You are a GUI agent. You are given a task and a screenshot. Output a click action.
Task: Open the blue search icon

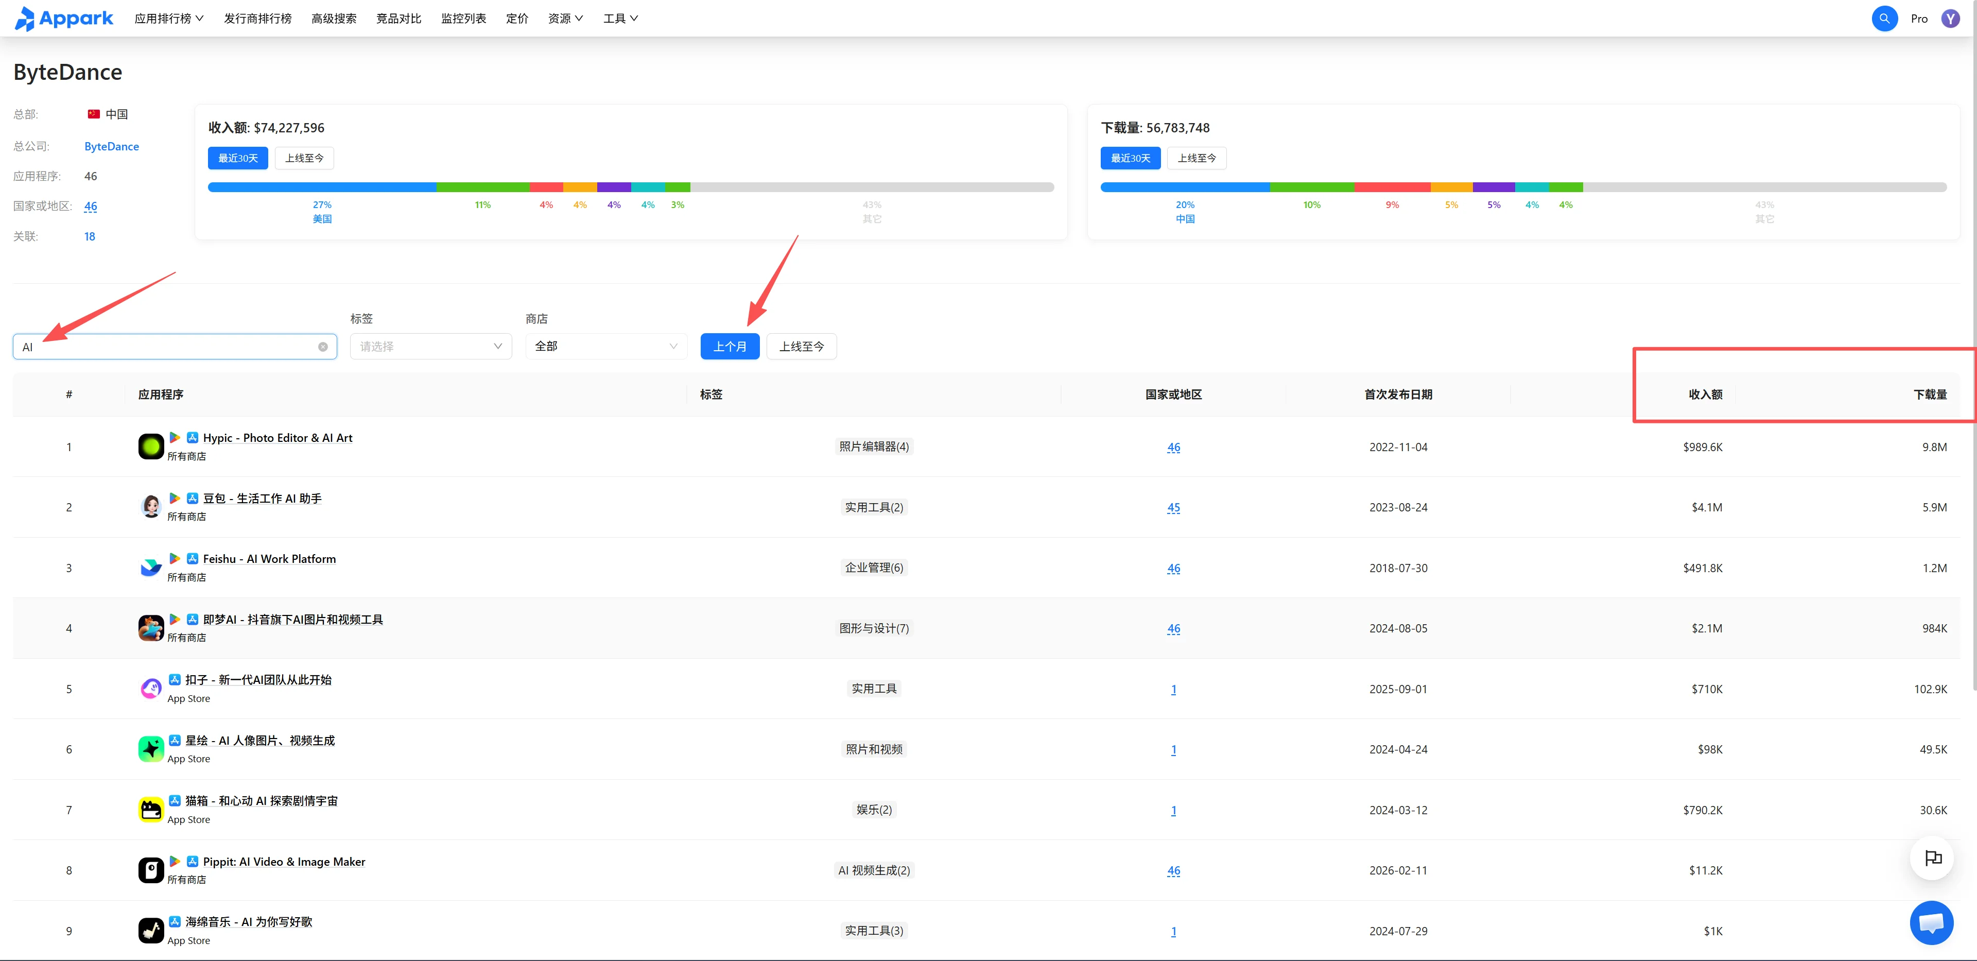[x=1884, y=19]
